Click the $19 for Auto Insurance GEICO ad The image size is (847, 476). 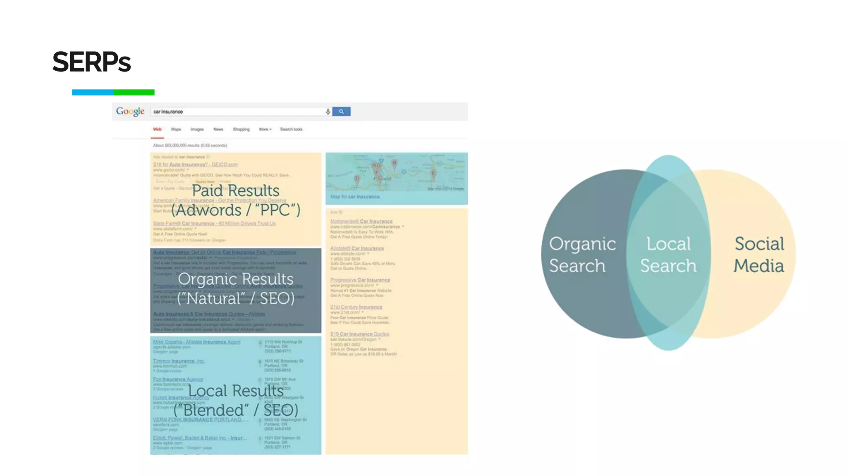click(x=195, y=164)
